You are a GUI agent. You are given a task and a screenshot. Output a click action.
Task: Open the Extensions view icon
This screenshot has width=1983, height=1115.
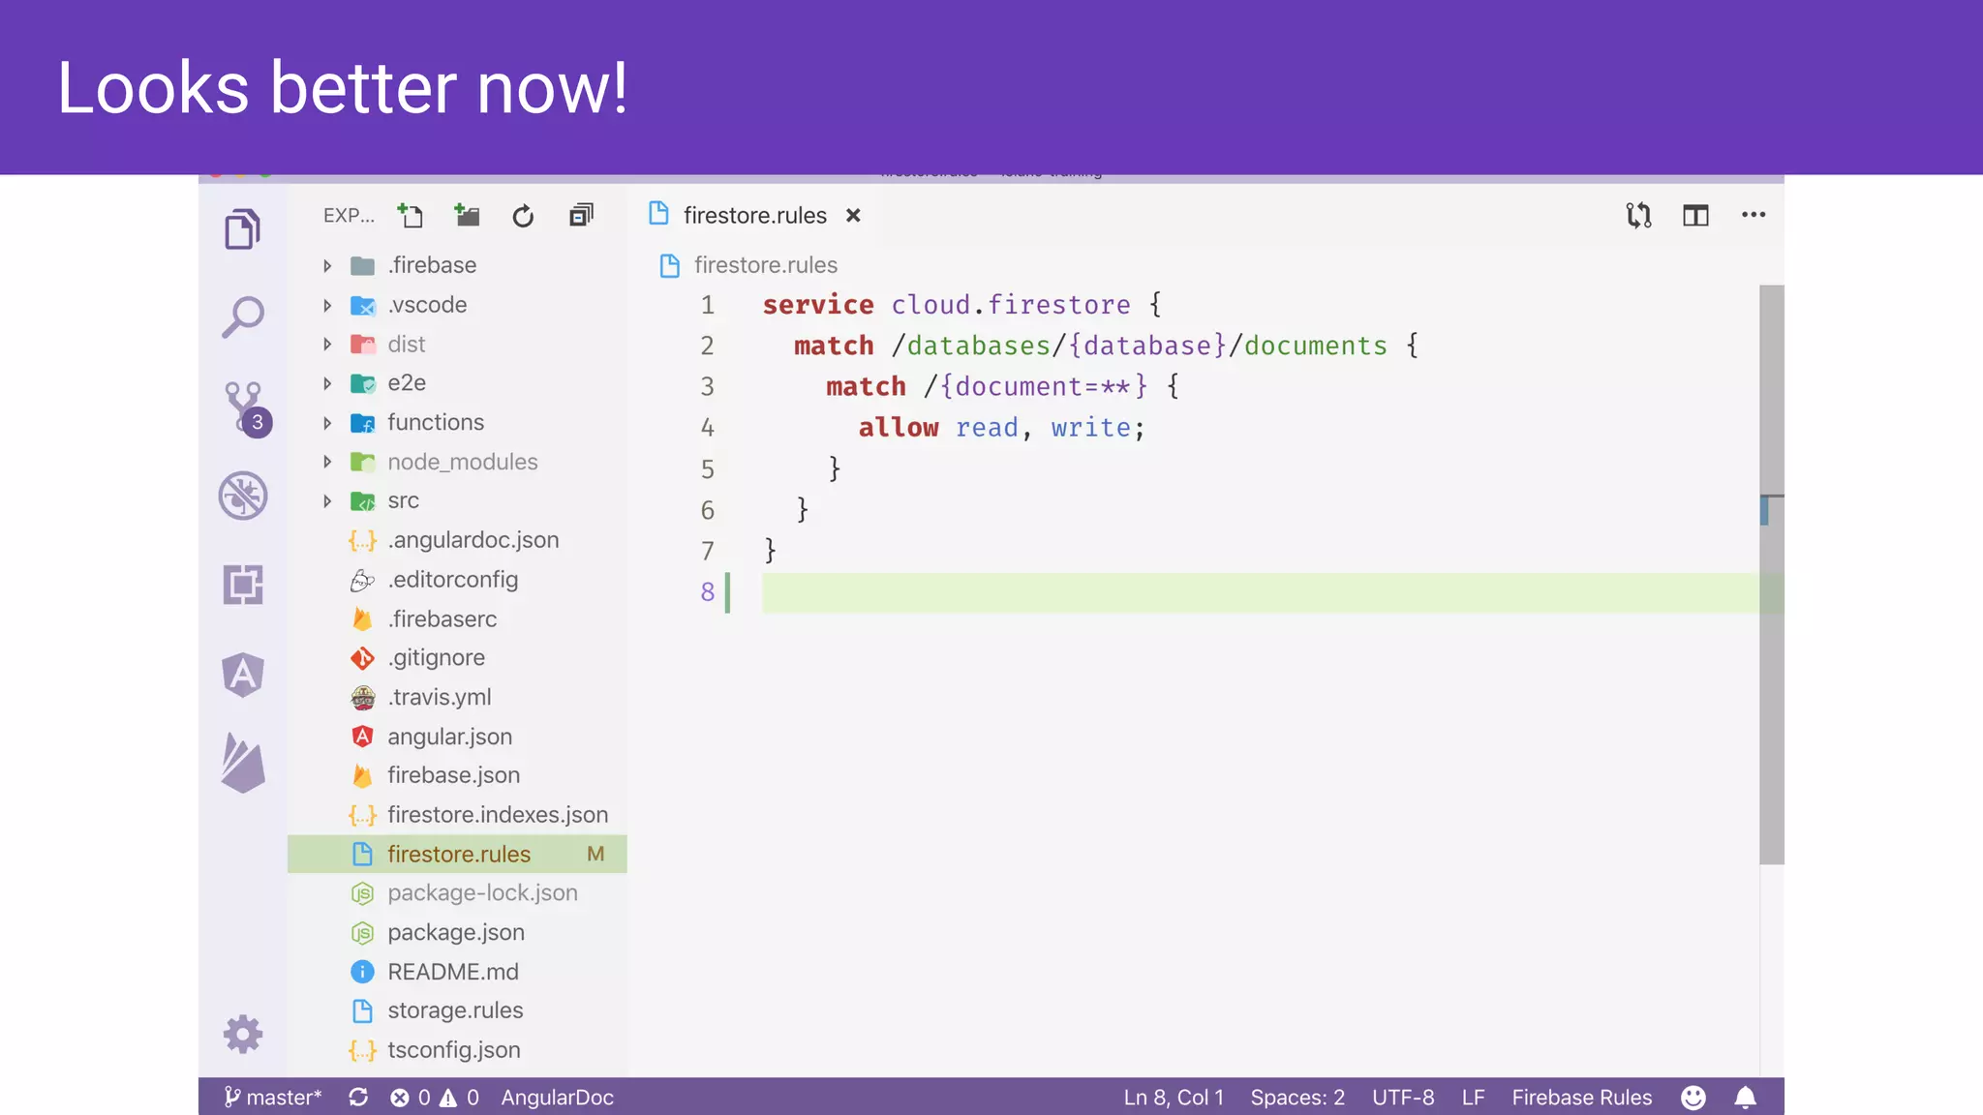242,585
